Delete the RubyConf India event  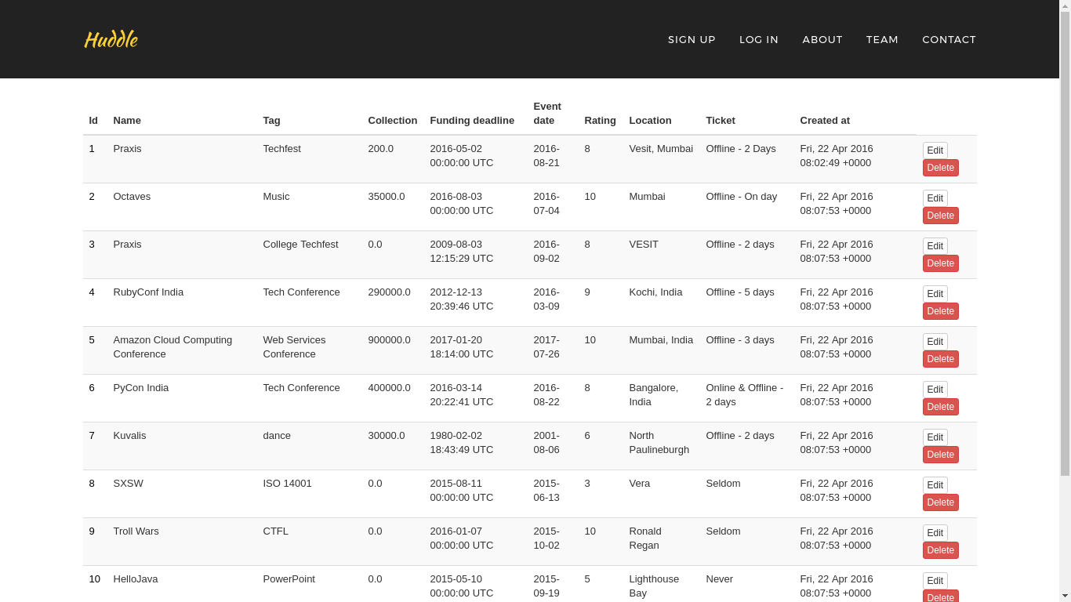point(940,311)
